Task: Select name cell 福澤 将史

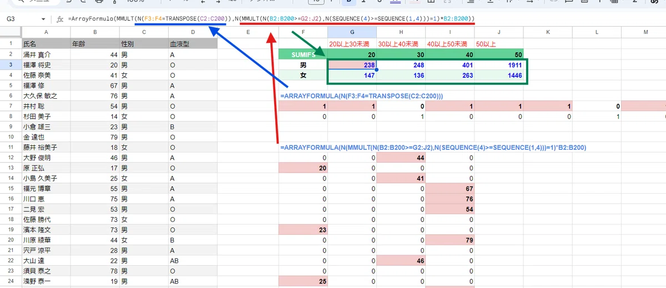Action: coord(46,65)
